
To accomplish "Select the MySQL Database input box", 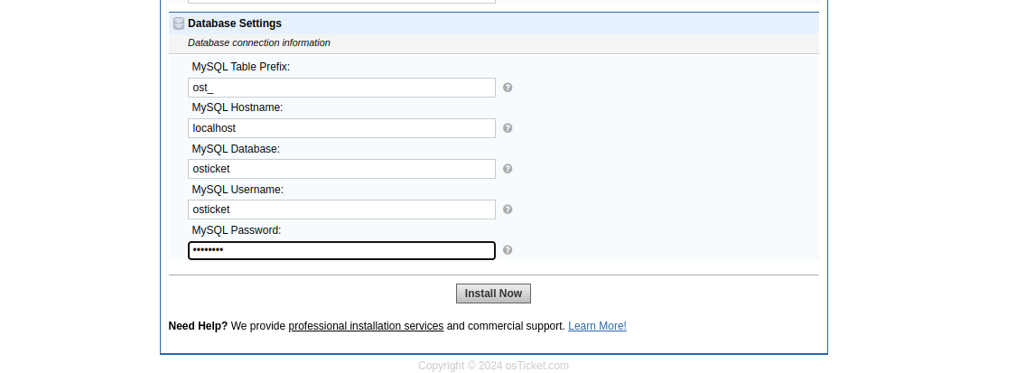I will [341, 169].
